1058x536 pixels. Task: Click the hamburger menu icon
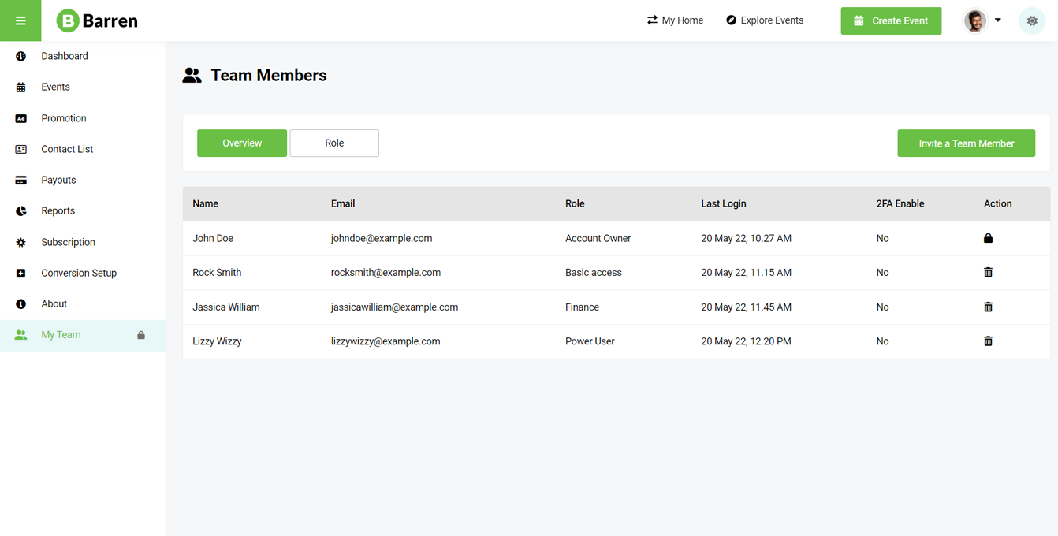[20, 20]
